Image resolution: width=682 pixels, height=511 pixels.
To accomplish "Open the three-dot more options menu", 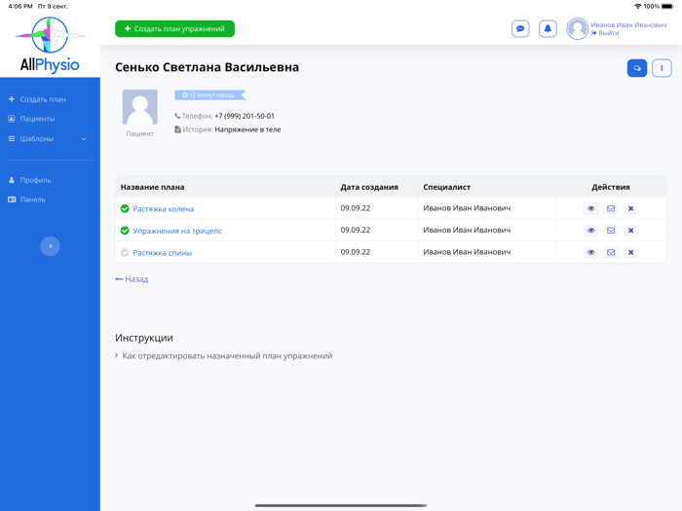I will [x=662, y=68].
